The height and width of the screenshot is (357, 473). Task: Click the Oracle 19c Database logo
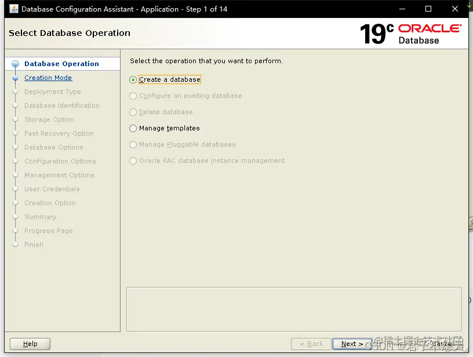coord(410,34)
